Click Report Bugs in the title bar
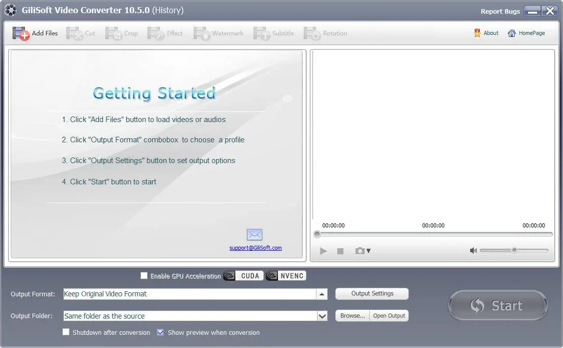This screenshot has height=348, width=563. click(500, 12)
